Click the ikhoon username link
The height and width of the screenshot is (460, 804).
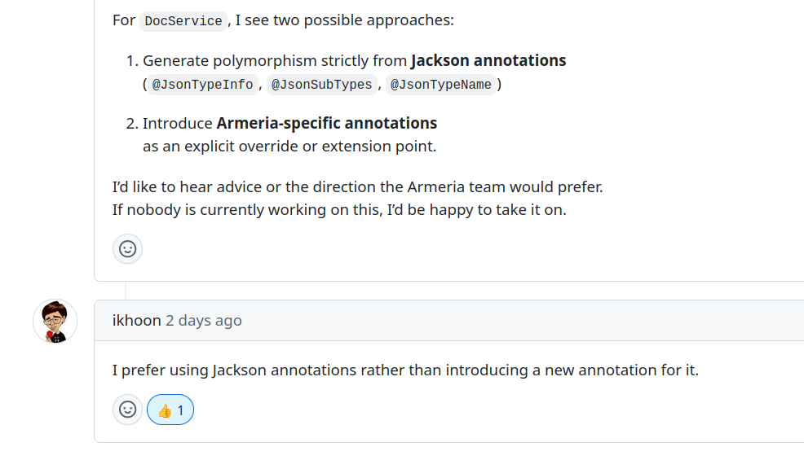pos(136,321)
